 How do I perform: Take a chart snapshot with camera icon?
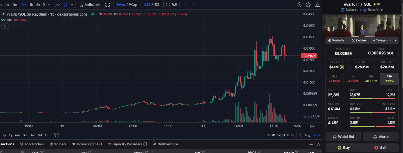pos(317,5)
